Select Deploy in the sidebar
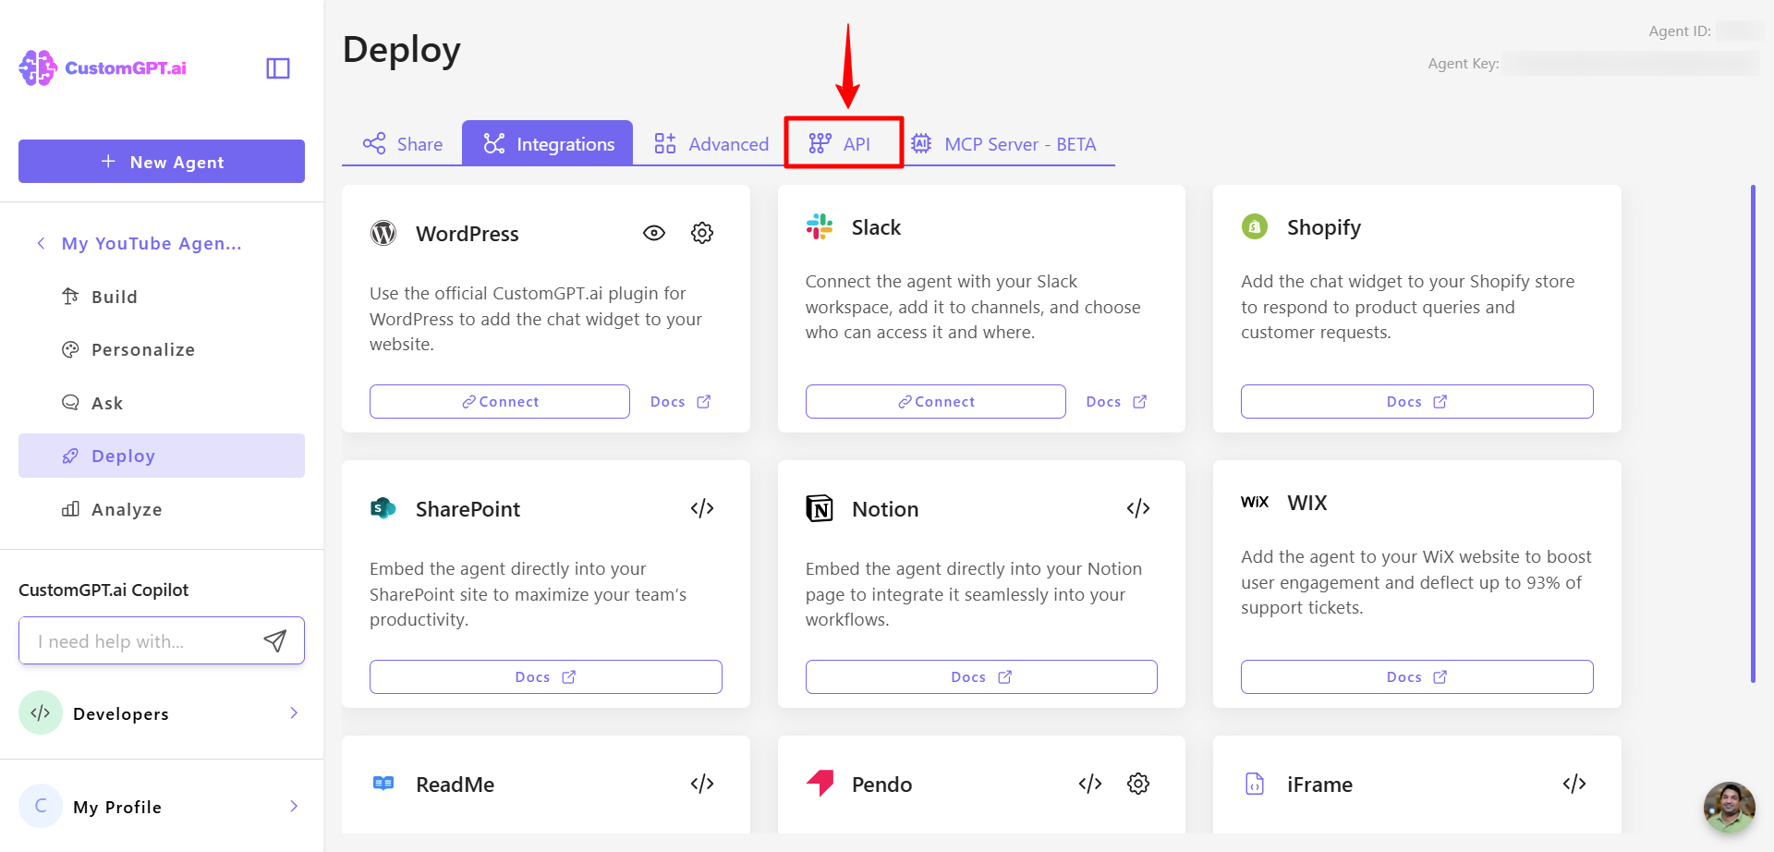This screenshot has height=852, width=1774. tap(162, 456)
